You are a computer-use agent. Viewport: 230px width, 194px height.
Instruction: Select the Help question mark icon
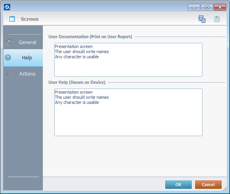(8, 57)
